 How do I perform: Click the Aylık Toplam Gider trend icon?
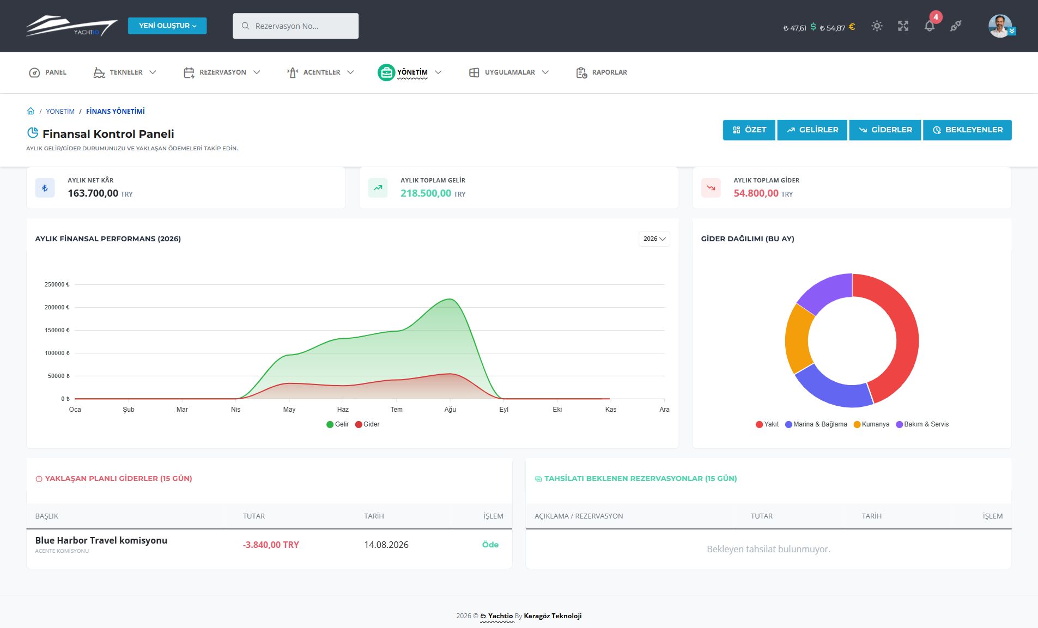click(711, 188)
